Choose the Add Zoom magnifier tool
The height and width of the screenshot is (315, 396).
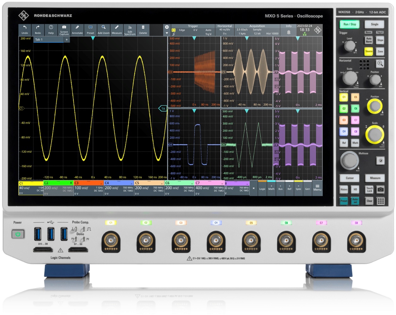coord(103,30)
